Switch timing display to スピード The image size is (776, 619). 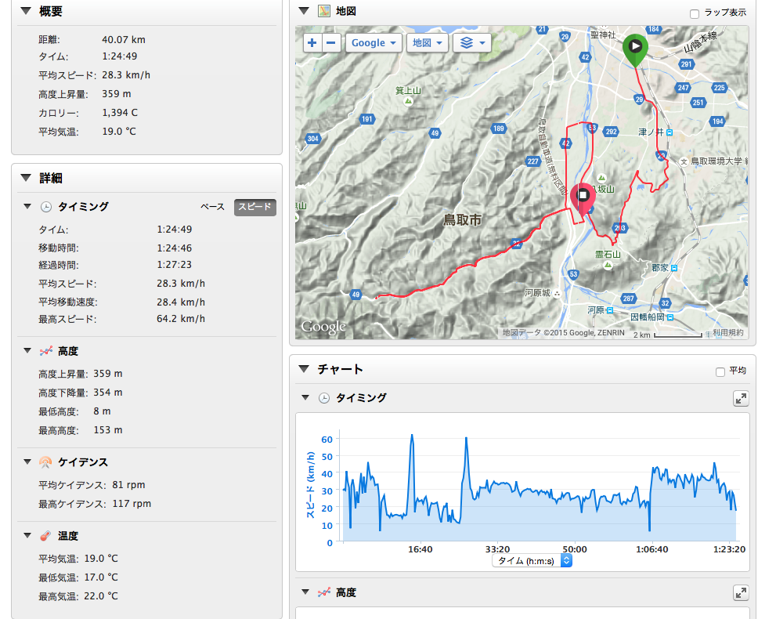(255, 207)
